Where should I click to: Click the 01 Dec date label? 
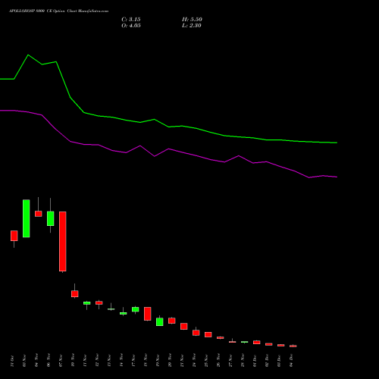click(x=255, y=361)
